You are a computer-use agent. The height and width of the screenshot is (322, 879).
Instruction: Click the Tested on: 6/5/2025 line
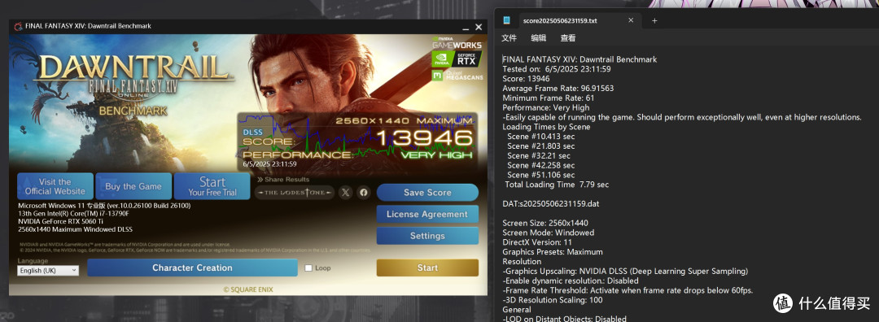pos(556,69)
